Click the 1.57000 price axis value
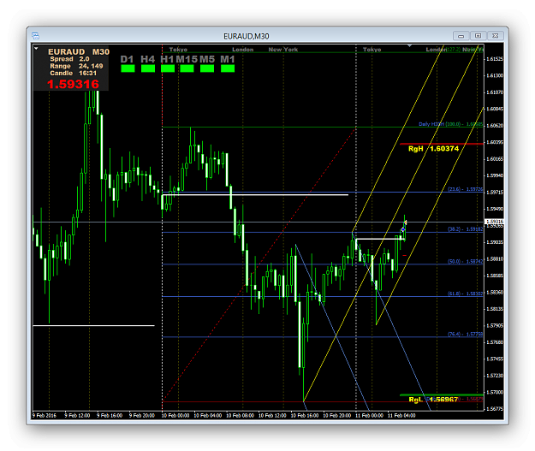 (495, 392)
